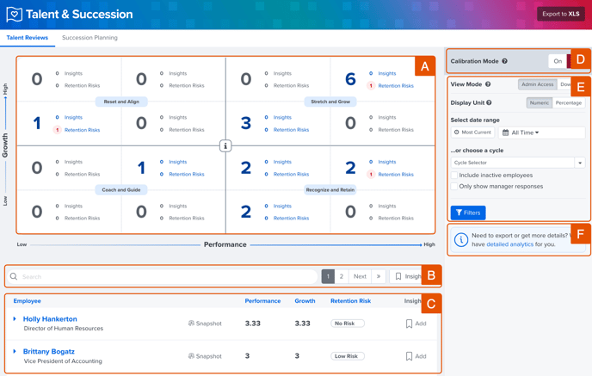Open Holly Hankerton's profile link

coord(50,319)
